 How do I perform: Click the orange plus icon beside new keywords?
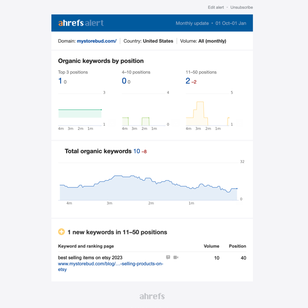pos(62,232)
